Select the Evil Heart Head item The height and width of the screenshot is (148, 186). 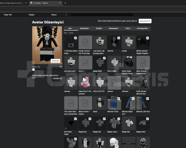[71, 123]
